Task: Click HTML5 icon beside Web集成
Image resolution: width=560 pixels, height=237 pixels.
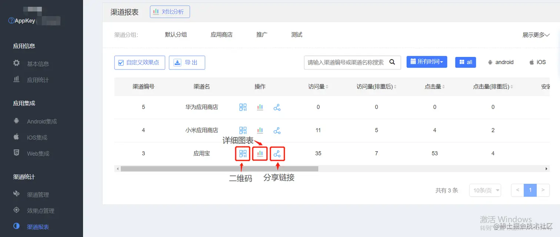Action: [16, 153]
